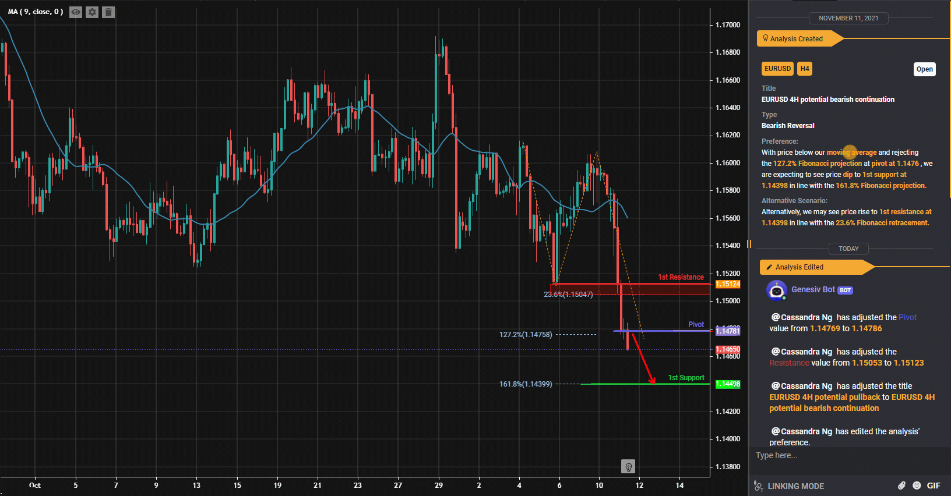
Task: Click '161.8% Fibonacci projection.' highlighted text
Action: coord(881,186)
